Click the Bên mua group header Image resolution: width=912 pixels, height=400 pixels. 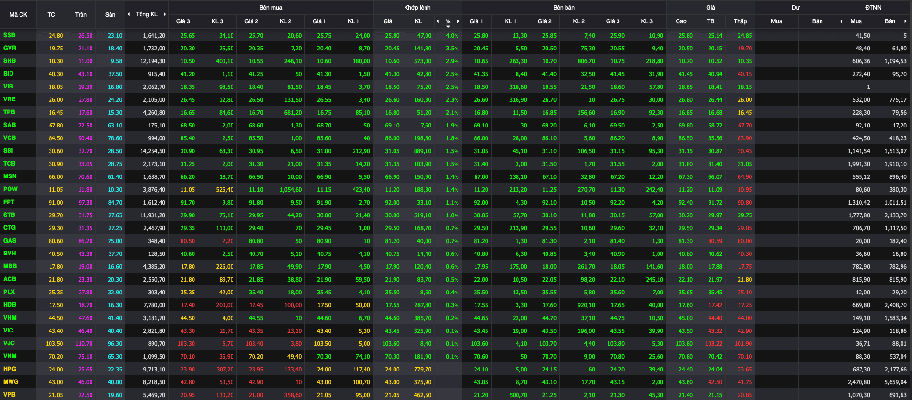(271, 8)
